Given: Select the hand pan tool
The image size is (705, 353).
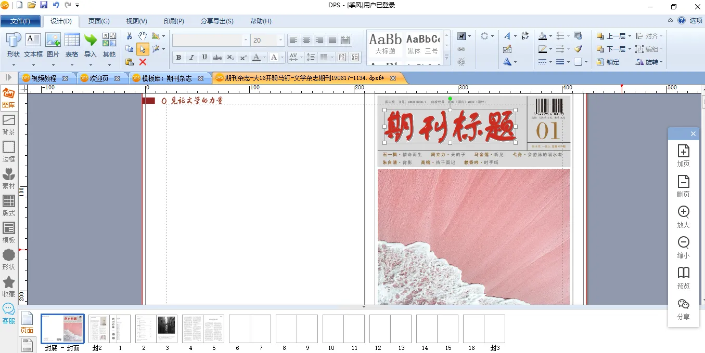Looking at the screenshot, I should pos(143,36).
